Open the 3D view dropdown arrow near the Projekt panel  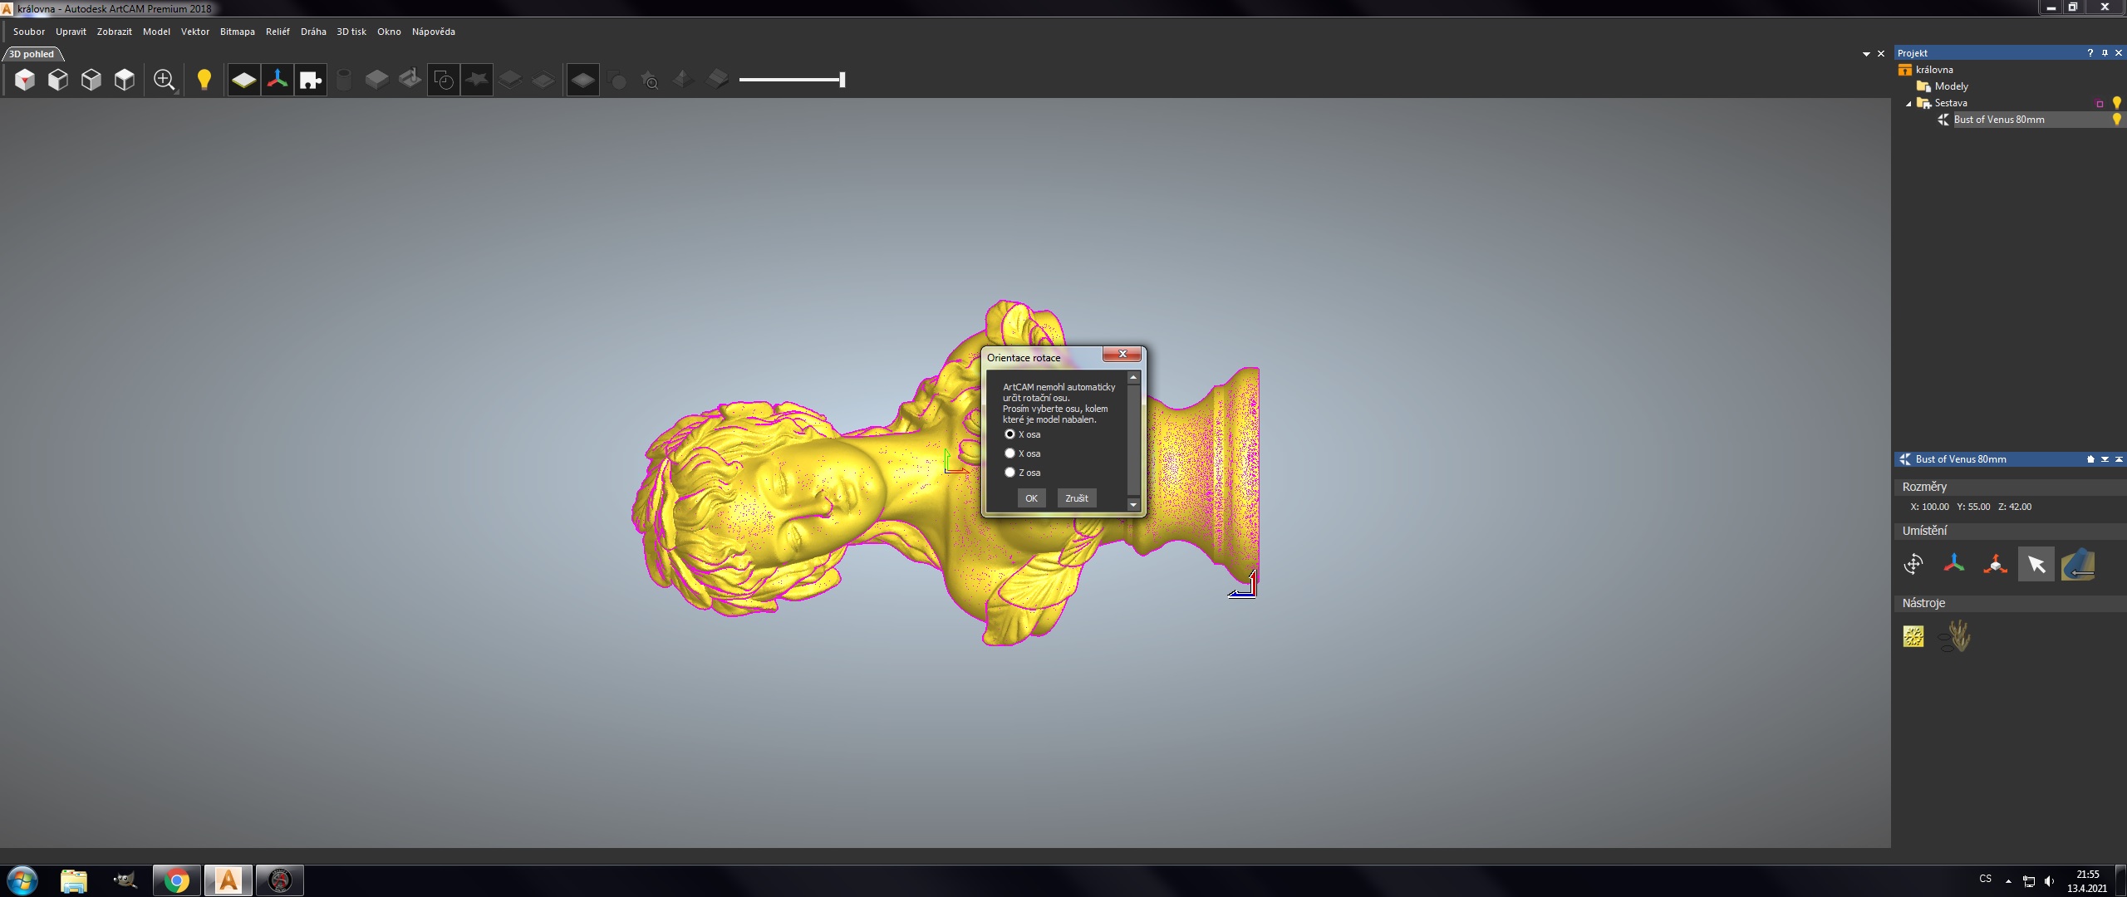tap(1866, 54)
